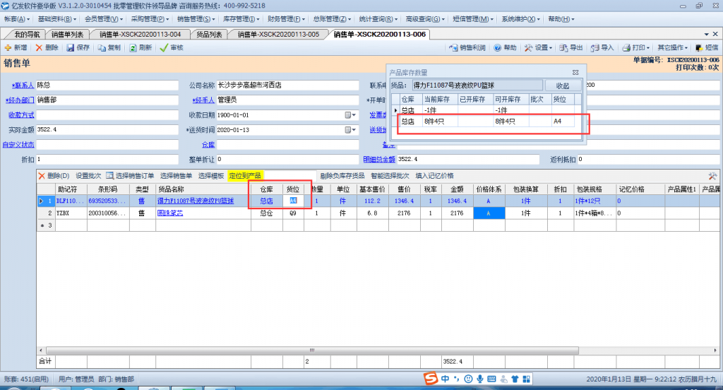Click the grid horizontal scrollbar thumb
723x390 pixels.
click(x=312, y=350)
